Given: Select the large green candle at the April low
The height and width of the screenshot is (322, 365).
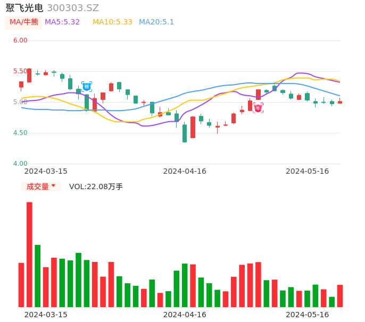Looking at the screenshot, I should pyautogui.click(x=185, y=133).
